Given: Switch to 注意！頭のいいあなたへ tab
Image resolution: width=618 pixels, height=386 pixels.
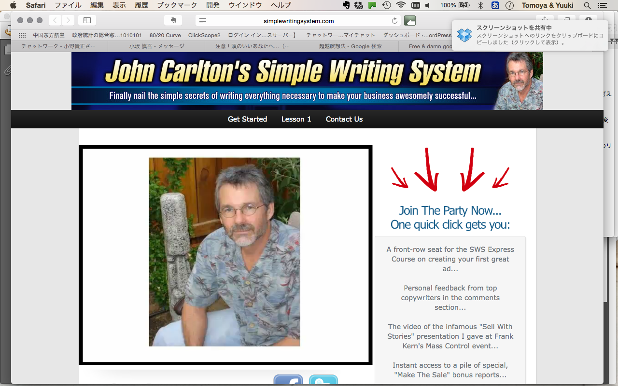Looking at the screenshot, I should (x=253, y=46).
